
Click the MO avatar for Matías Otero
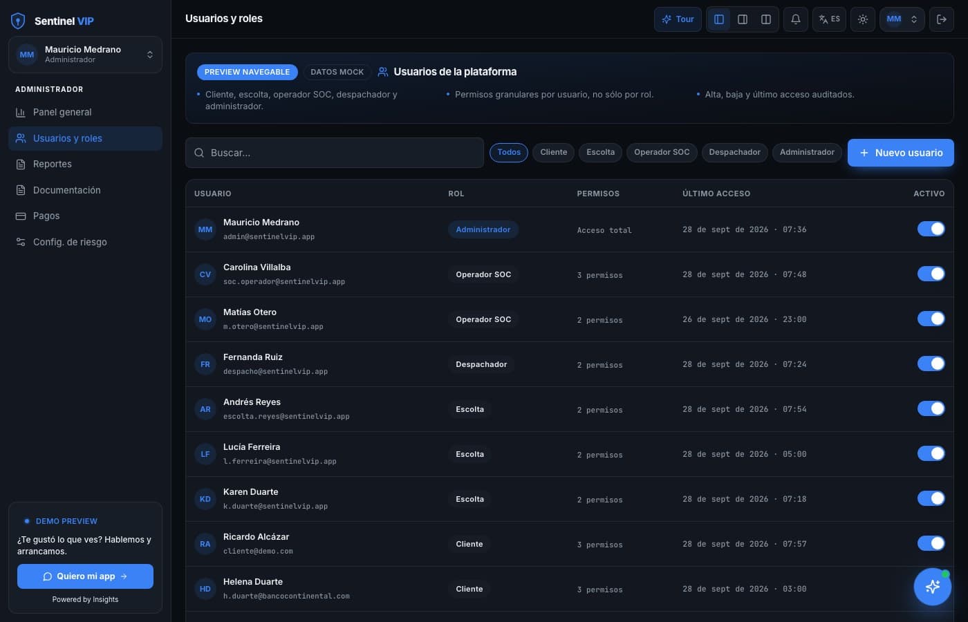[x=205, y=319]
